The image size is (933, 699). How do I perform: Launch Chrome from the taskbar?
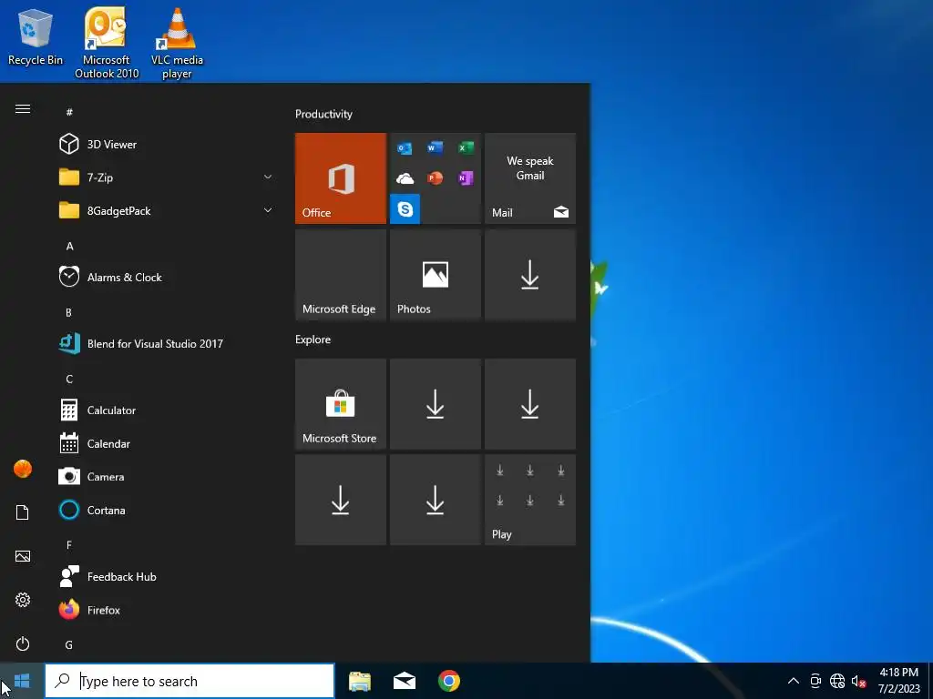pos(449,681)
